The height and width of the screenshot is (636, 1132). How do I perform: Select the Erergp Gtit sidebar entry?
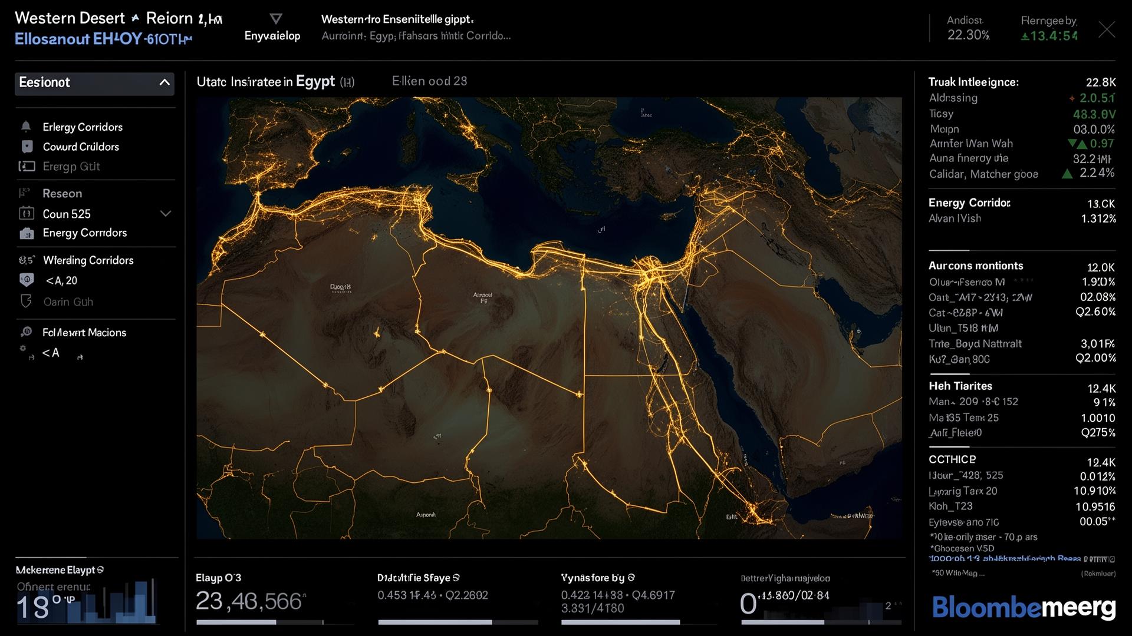(x=71, y=167)
